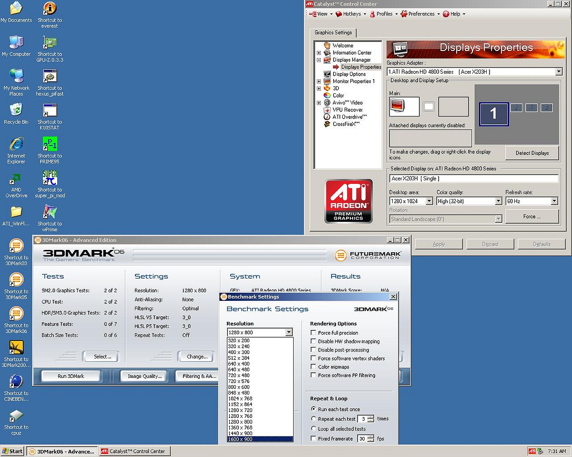Viewport: 572px width, 457px height.
Task: Select the Recycle Bin icon
Action: [x=16, y=114]
